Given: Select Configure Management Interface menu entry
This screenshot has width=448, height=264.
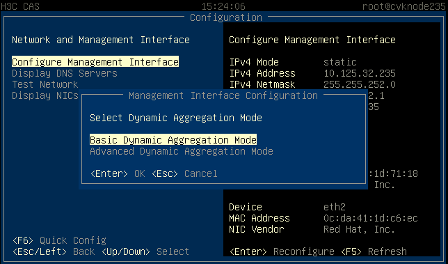Looking at the screenshot, I should 95,62.
